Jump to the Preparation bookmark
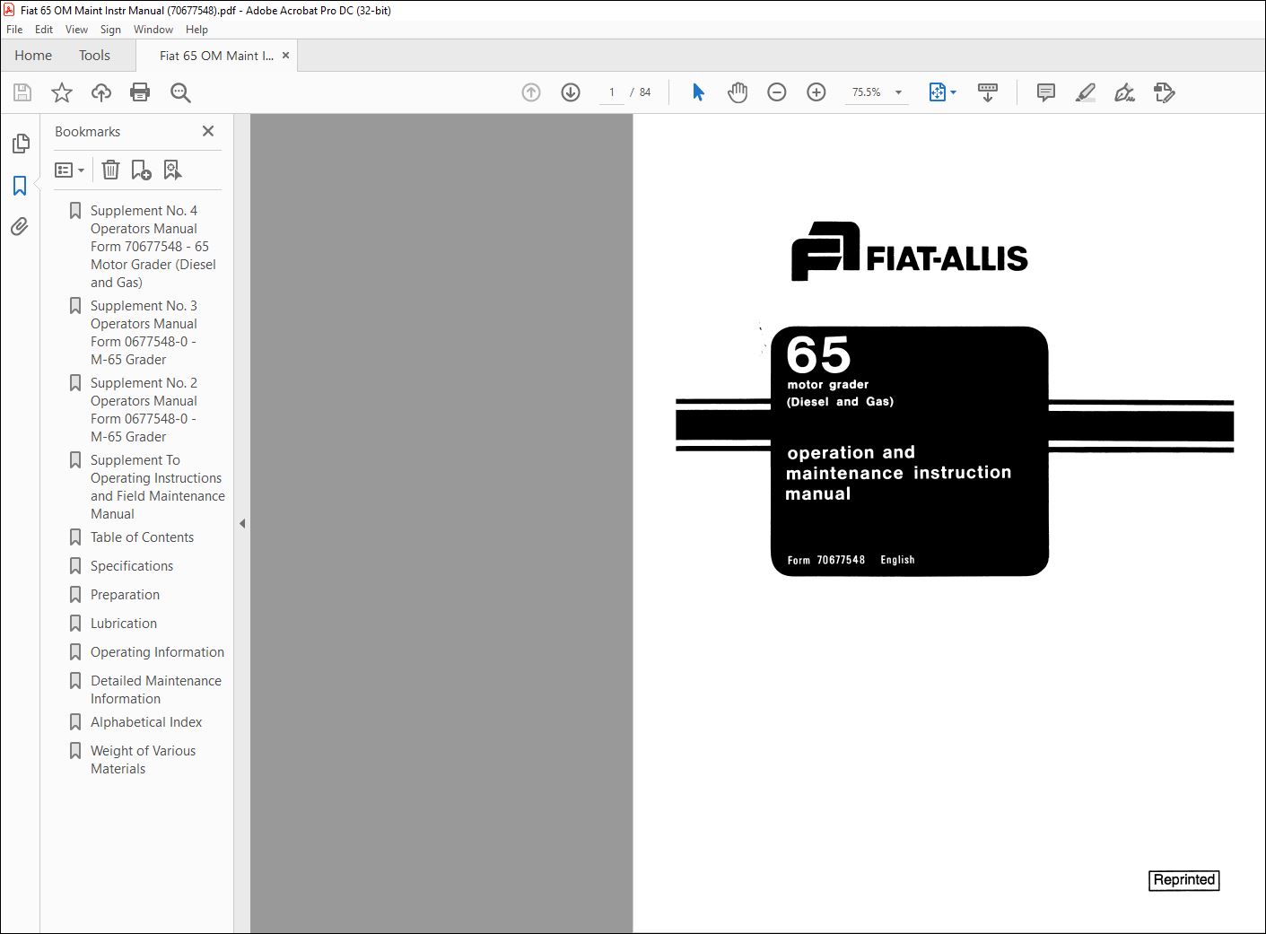 point(125,595)
